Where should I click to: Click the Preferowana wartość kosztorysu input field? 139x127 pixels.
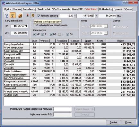click(x=63, y=109)
